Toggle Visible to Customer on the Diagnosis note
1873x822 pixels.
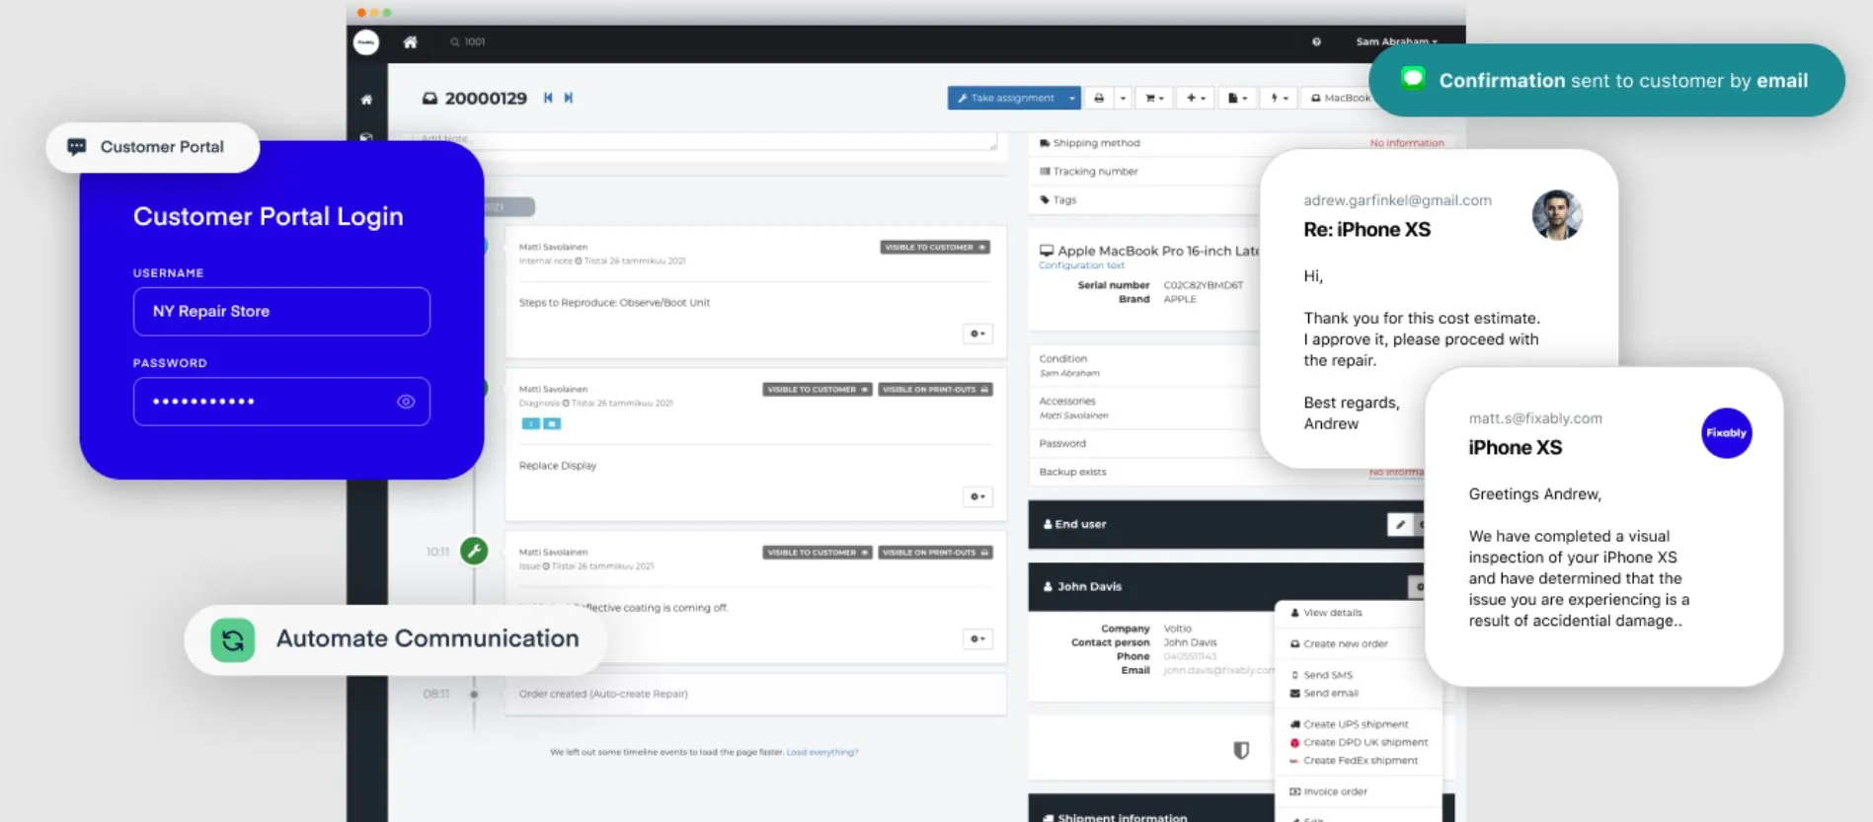coord(818,390)
